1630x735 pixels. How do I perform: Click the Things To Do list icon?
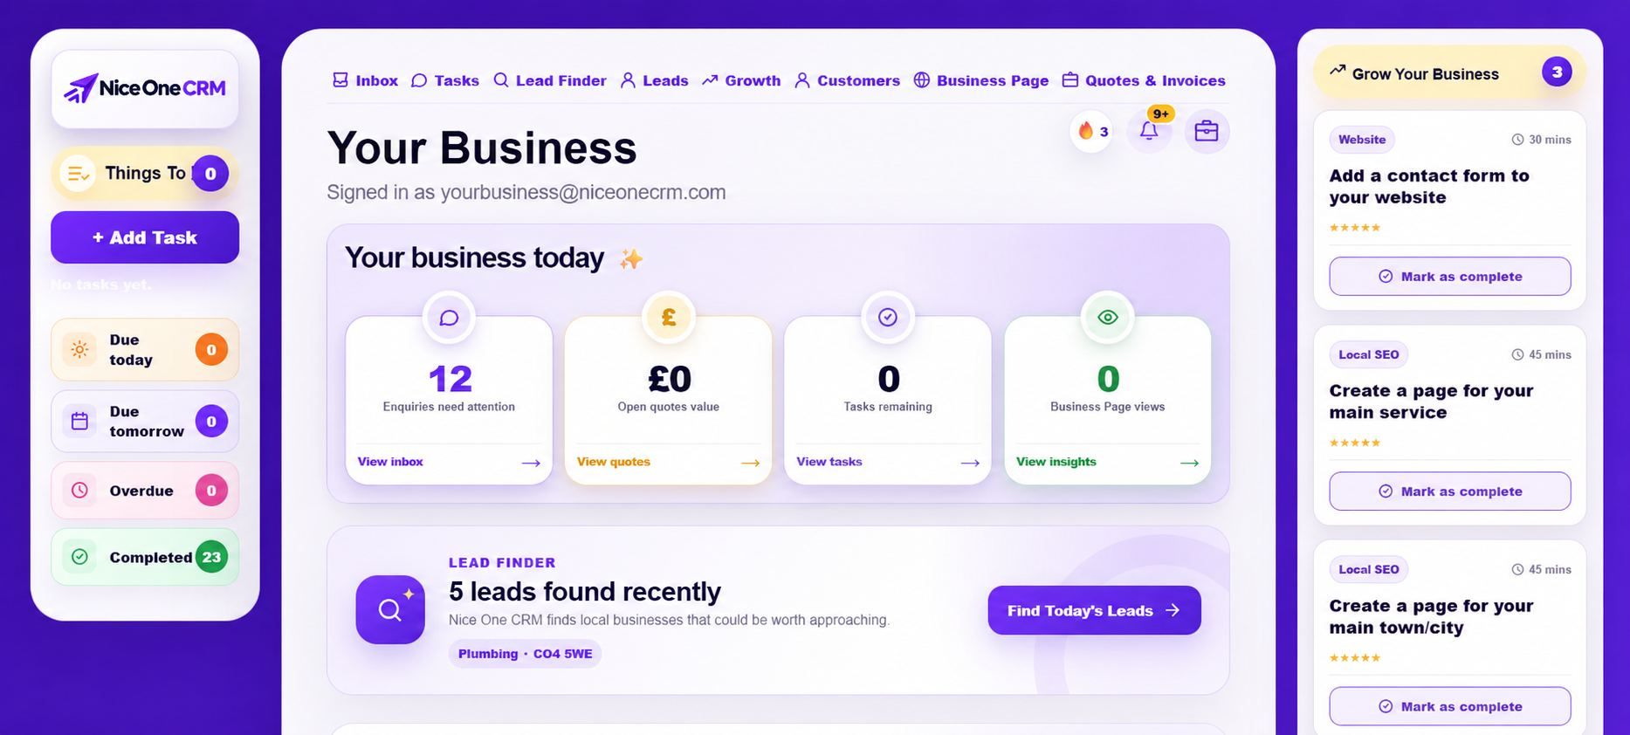(x=78, y=174)
